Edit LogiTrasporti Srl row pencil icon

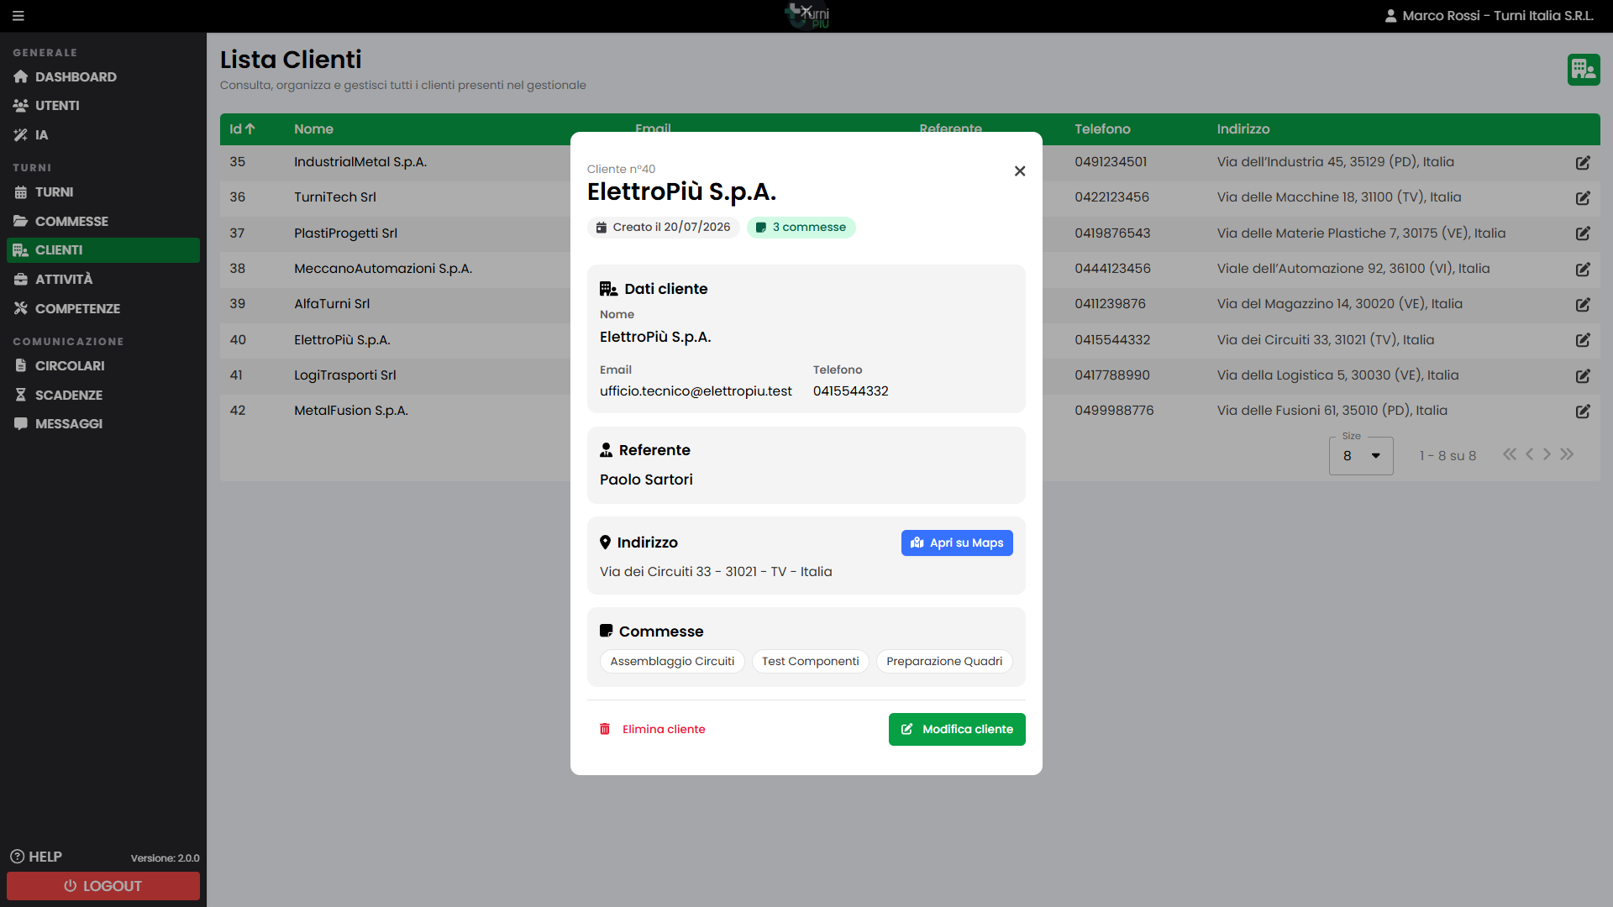1583,376
